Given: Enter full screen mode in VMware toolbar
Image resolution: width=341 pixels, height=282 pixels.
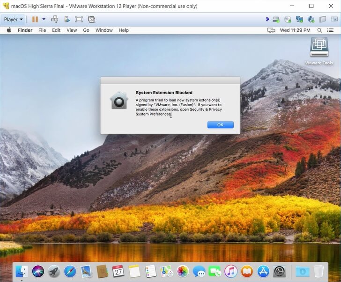Looking at the screenshot, I should click(x=79, y=20).
